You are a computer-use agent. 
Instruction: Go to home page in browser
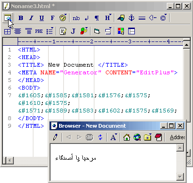pyautogui.click(x=127, y=137)
